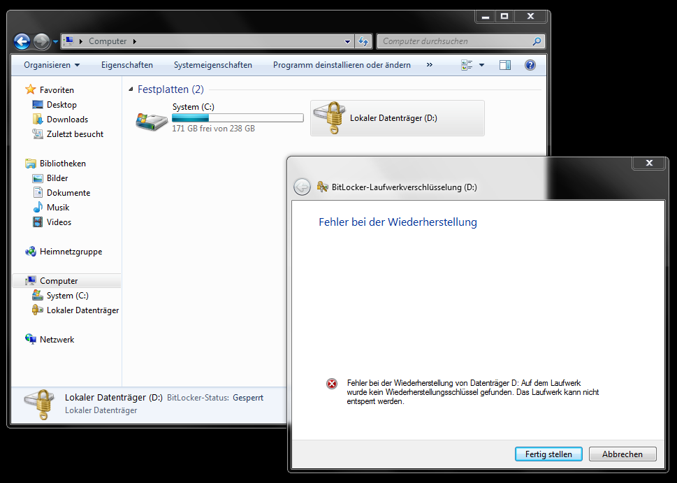Click the change view icon

point(467,65)
